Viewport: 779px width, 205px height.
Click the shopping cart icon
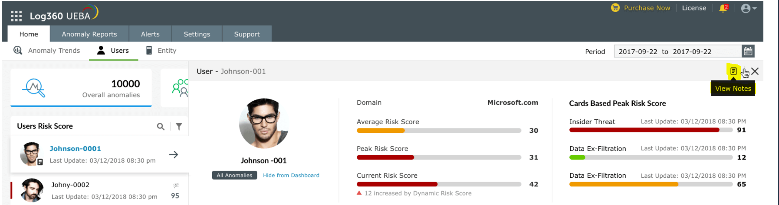(615, 8)
